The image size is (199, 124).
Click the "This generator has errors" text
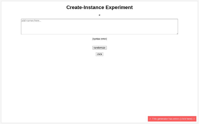pyautogui.click(x=166, y=119)
